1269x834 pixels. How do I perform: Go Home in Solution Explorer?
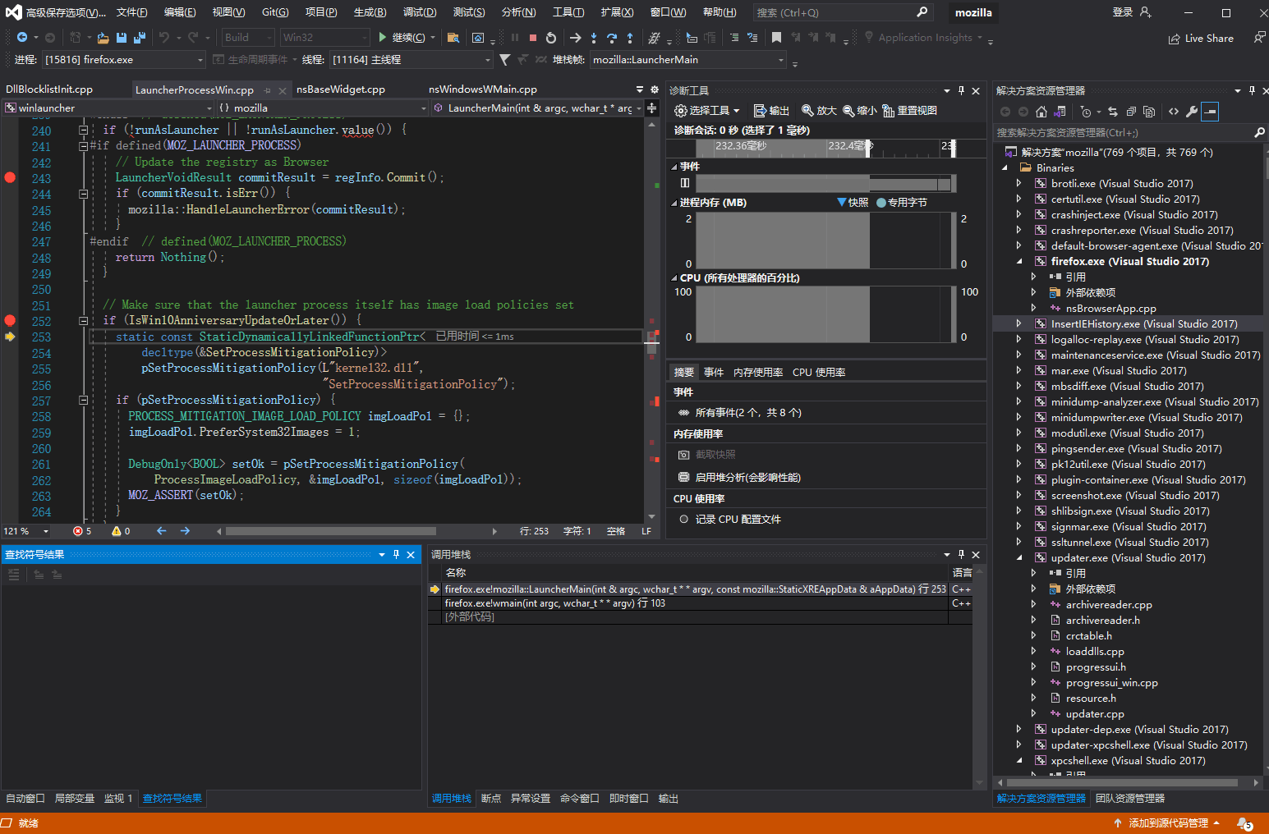pos(1041,112)
